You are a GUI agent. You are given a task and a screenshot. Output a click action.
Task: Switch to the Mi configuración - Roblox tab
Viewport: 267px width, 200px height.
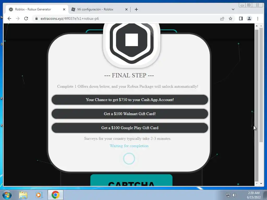pyautogui.click(x=100, y=9)
